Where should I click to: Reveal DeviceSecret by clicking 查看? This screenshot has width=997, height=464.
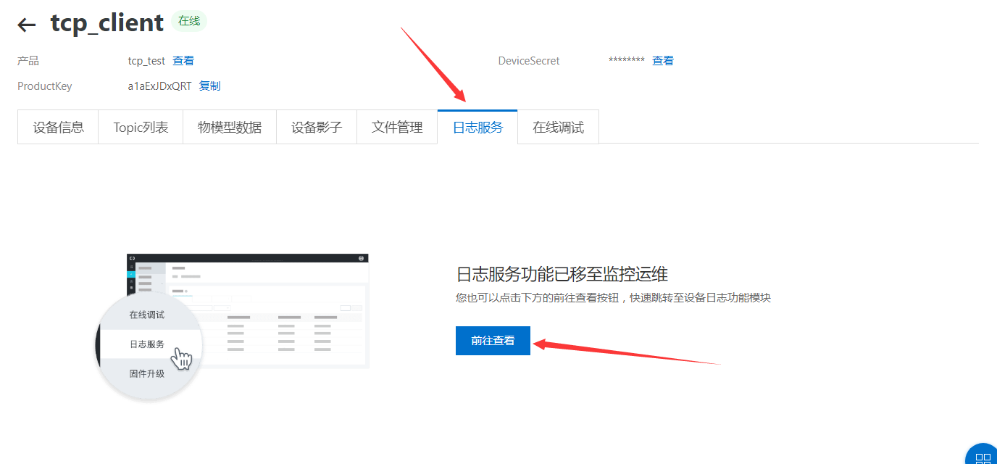tap(662, 60)
